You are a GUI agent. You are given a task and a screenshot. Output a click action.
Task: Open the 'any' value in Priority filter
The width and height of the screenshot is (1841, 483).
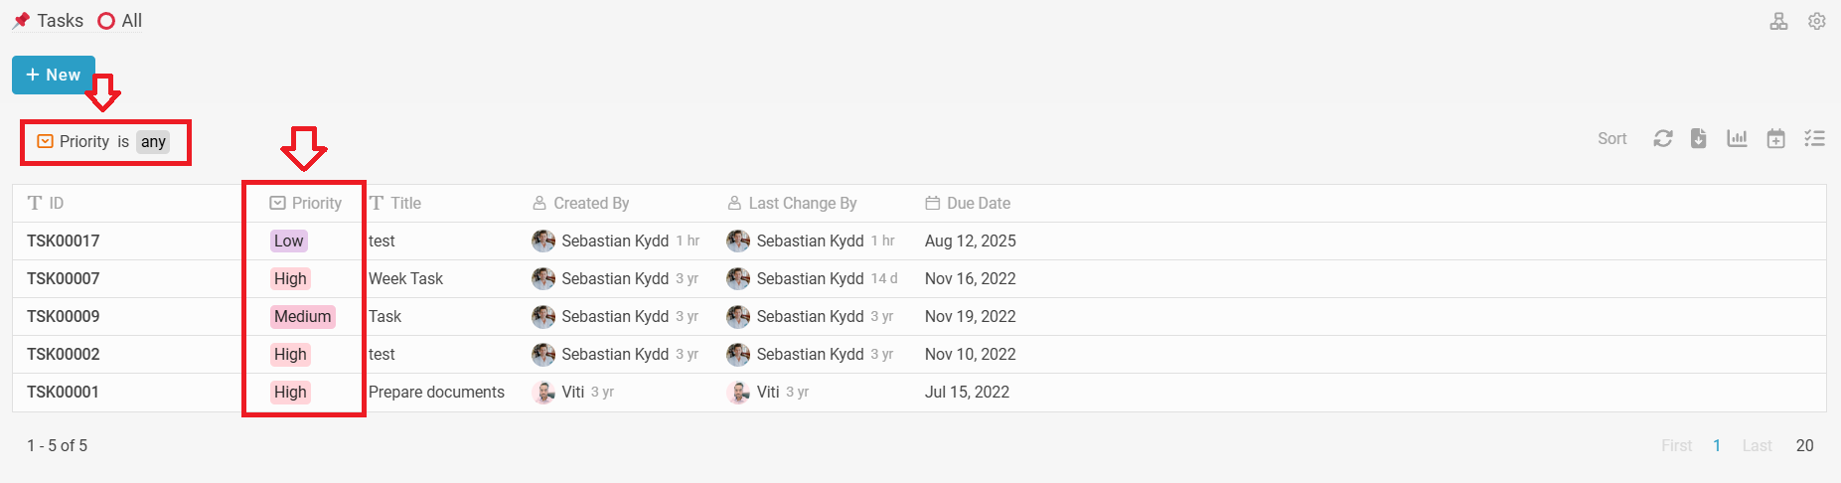point(153,142)
